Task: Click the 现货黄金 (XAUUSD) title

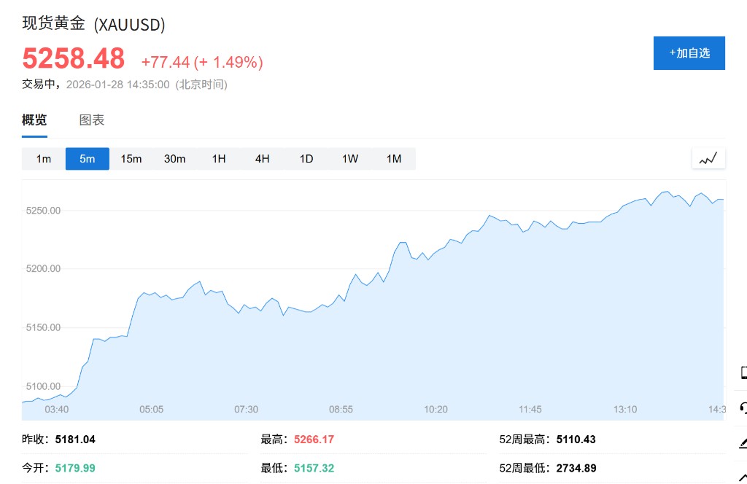Action: point(93,24)
